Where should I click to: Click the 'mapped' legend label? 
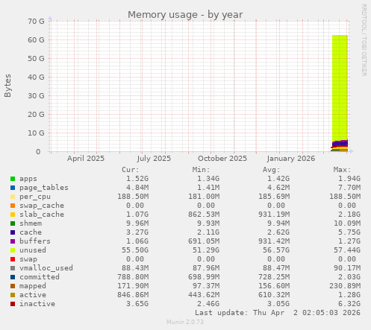(x=33, y=286)
